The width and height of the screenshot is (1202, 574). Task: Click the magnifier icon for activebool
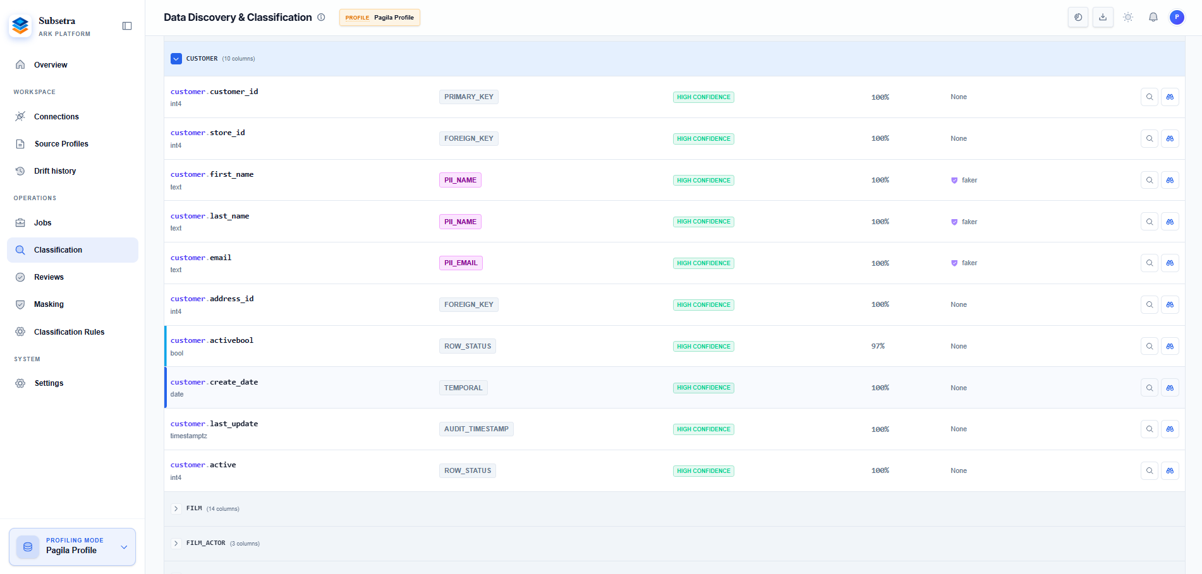[x=1150, y=346]
